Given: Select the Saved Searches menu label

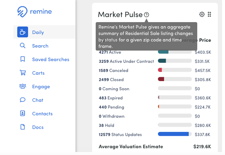Looking at the screenshot, I should click(x=51, y=59).
